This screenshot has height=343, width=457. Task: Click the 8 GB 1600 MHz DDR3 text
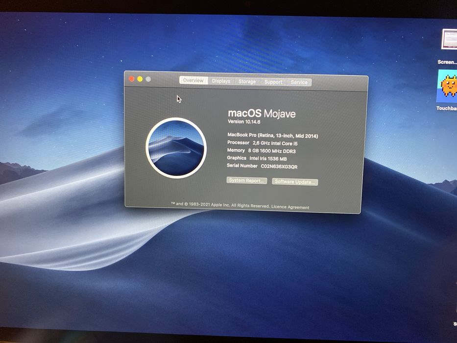click(x=272, y=151)
